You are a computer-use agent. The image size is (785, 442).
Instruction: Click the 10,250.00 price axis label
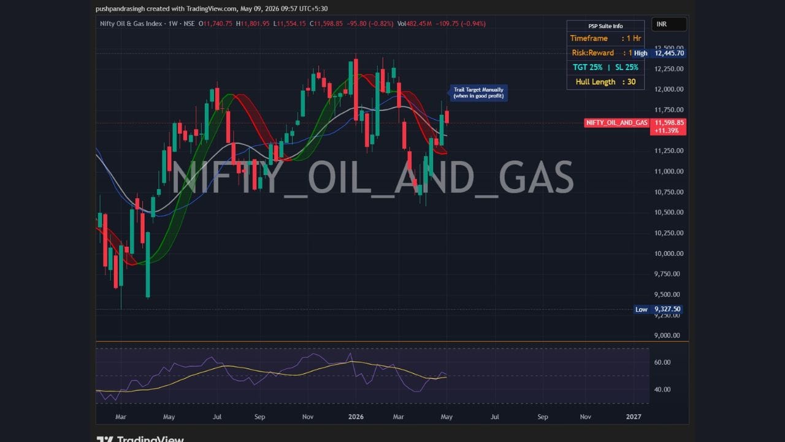(669, 233)
